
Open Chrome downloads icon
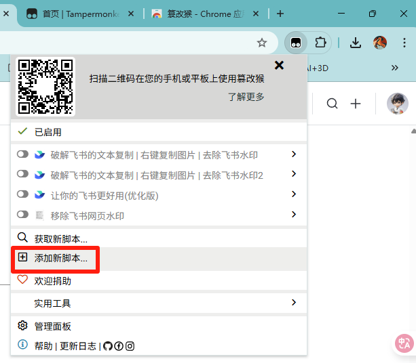[x=355, y=42]
